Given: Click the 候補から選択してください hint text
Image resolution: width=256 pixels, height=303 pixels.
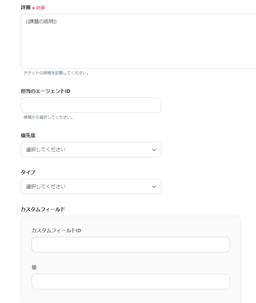Looking at the screenshot, I should [48, 117].
